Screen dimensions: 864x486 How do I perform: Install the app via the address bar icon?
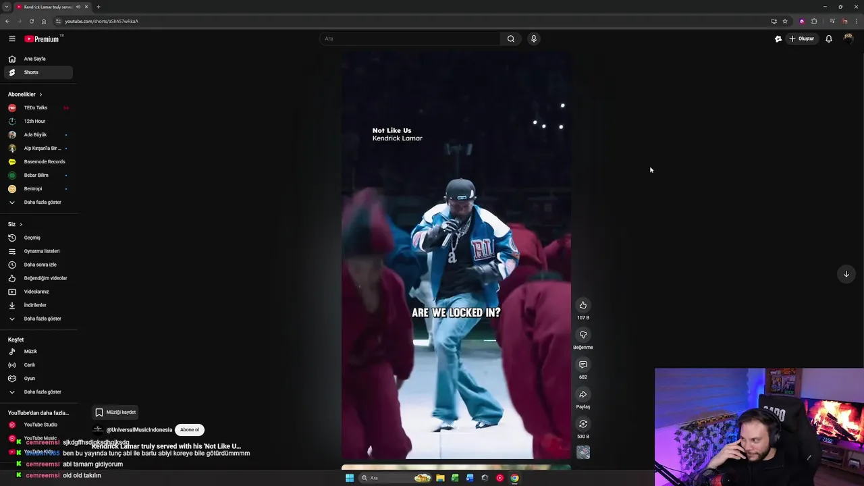tap(774, 21)
